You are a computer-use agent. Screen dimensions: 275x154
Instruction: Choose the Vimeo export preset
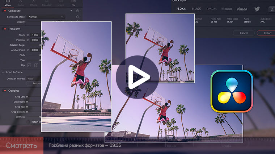pyautogui.click(x=242, y=9)
